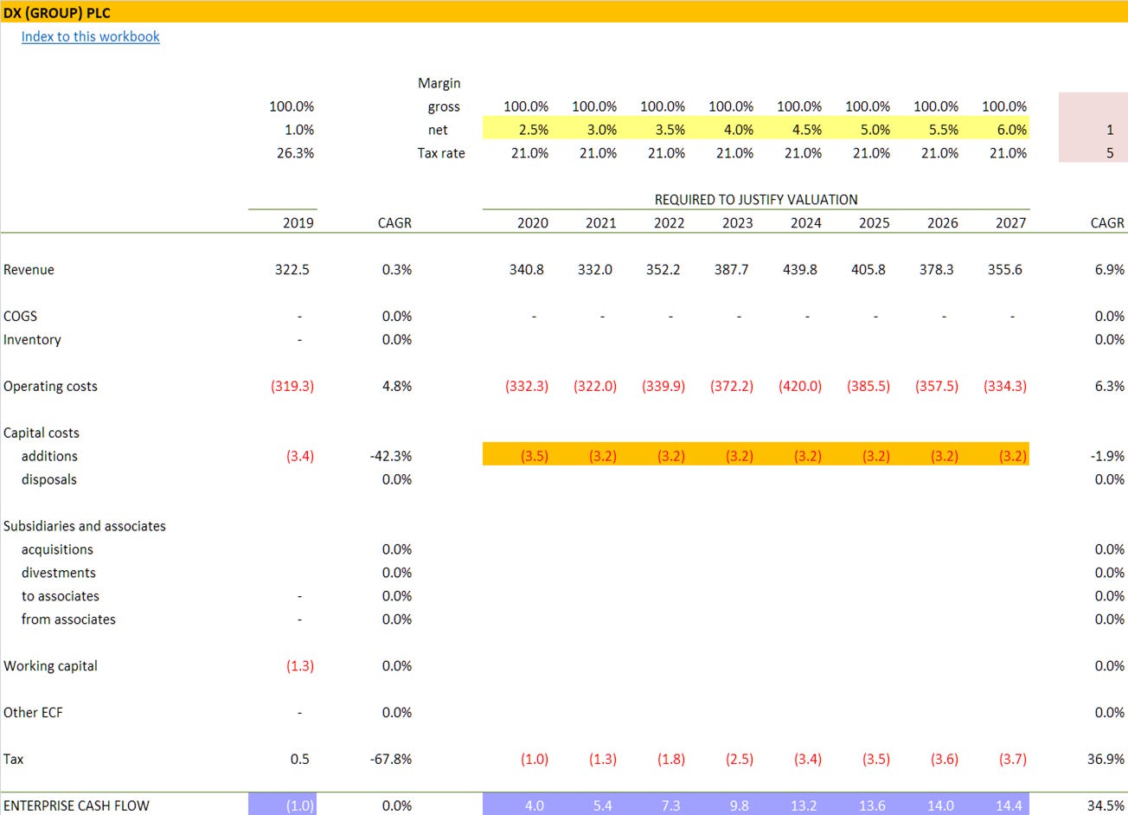Select the 2019 Operating costs value (319.3)
The height and width of the screenshot is (815, 1128).
[x=292, y=386]
